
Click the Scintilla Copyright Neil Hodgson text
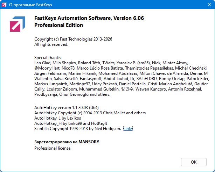pyautogui.click(x=78, y=129)
